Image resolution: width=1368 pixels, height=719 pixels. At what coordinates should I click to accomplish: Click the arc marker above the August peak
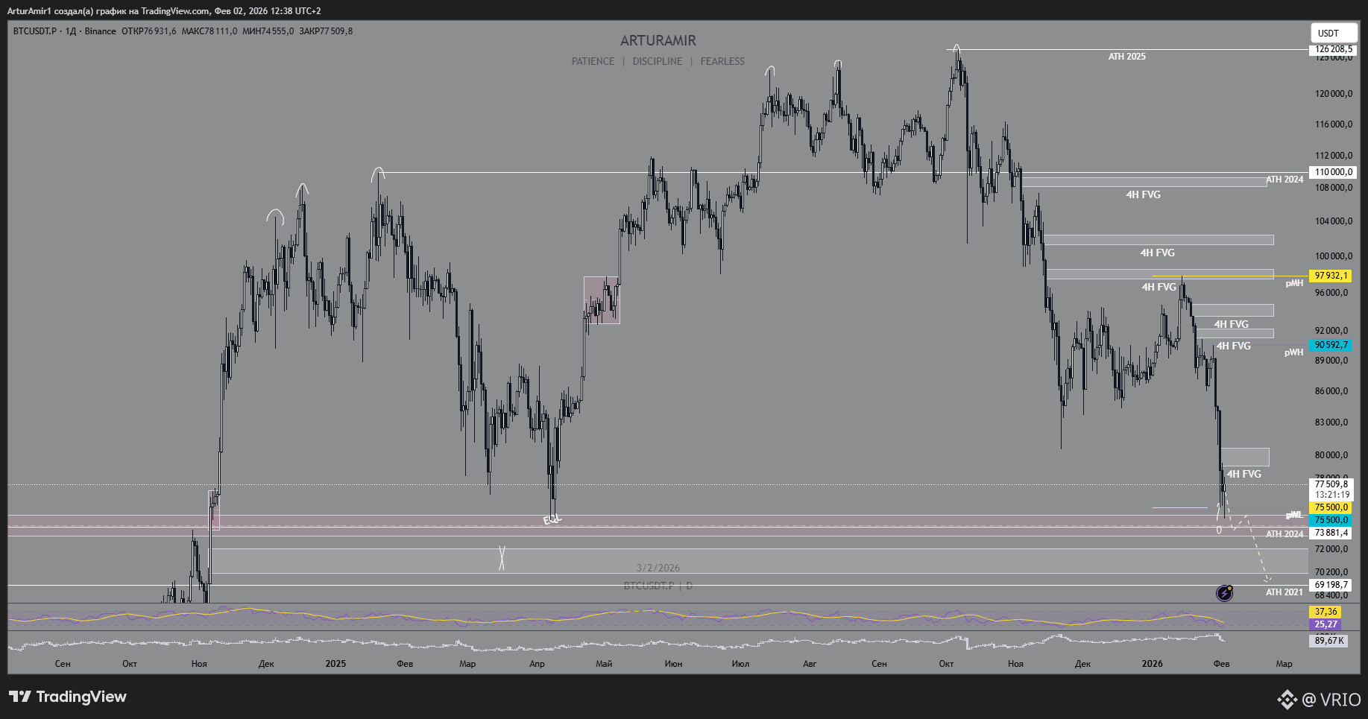pyautogui.click(x=838, y=64)
